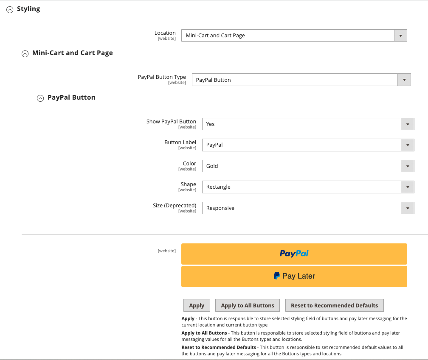Click the Shape field label
The image size is (428, 360).
(x=189, y=184)
